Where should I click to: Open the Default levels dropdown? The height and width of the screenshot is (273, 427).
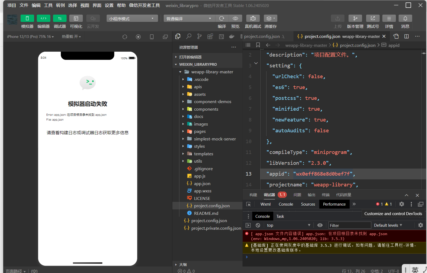pyautogui.click(x=388, y=225)
